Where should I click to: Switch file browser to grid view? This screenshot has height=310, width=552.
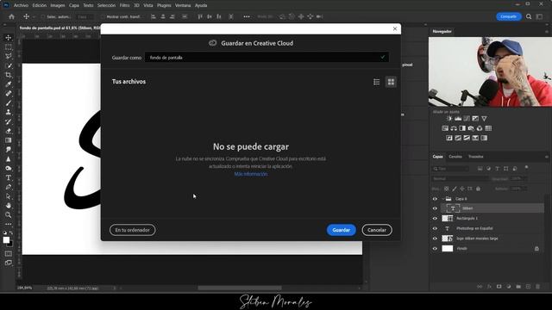pos(391,82)
